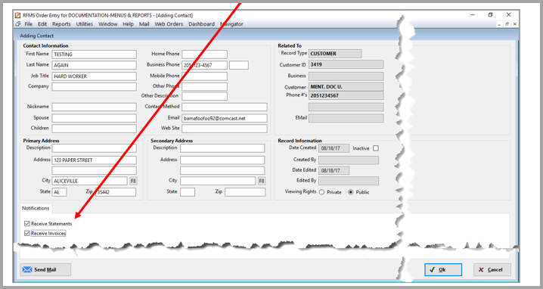This screenshot has height=289, width=543.
Task: Click the Business Phone number field
Action: (x=205, y=65)
